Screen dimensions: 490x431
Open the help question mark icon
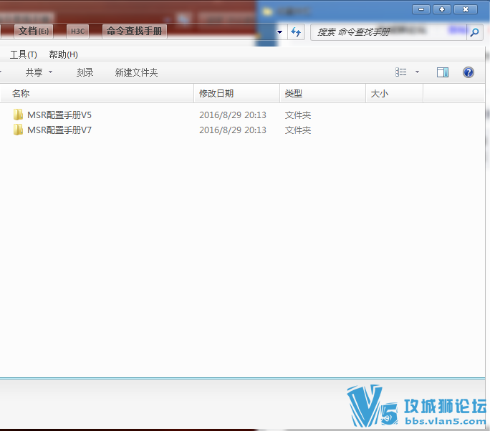[468, 72]
